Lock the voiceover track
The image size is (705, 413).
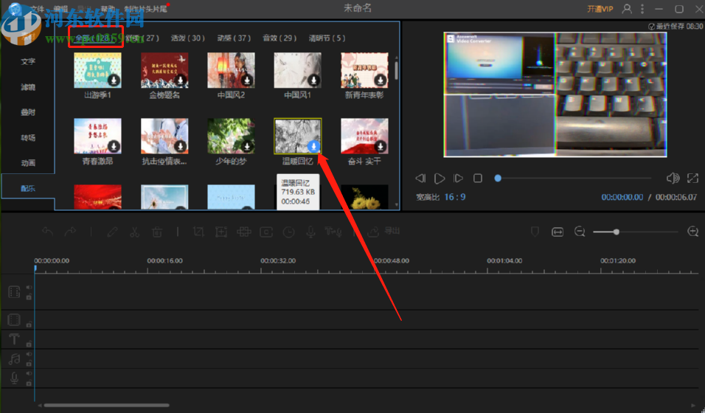(29, 383)
